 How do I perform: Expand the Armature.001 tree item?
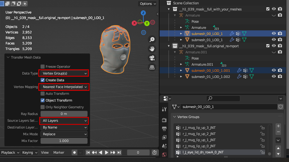click(x=181, y=64)
